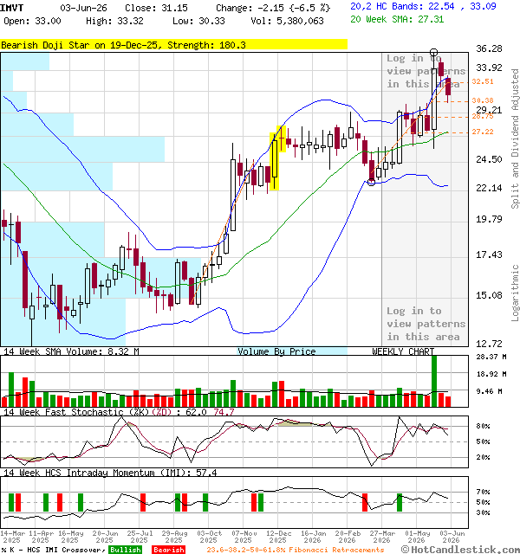
Task: Click the Bullish legend green swatch
Action: coord(125,550)
